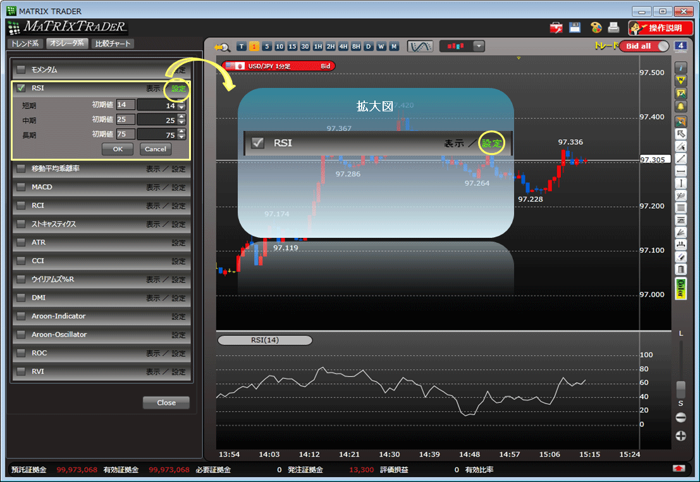This screenshot has height=482, width=700.
Task: Enable the ROC checkbox
Action: pos(21,353)
